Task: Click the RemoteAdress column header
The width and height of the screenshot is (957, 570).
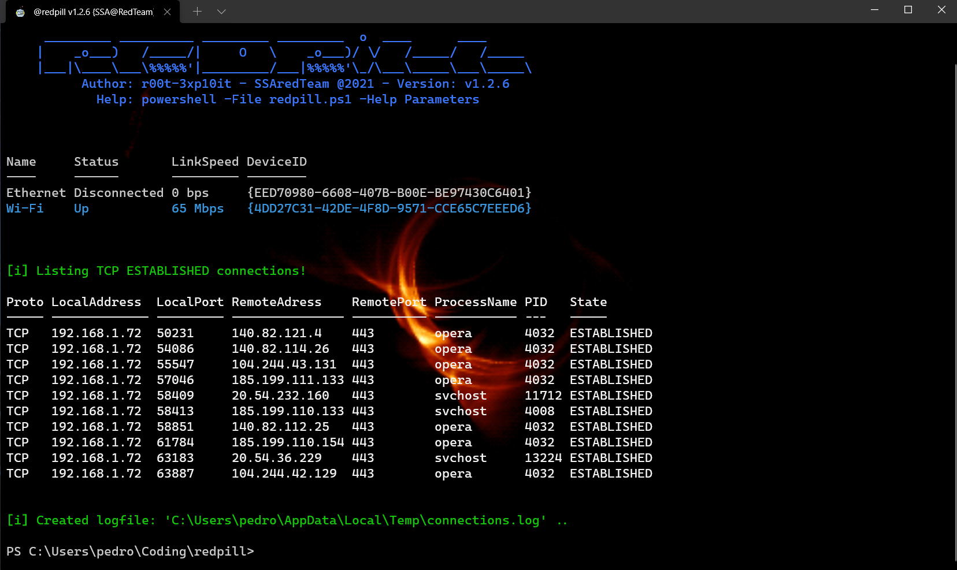Action: 276,302
